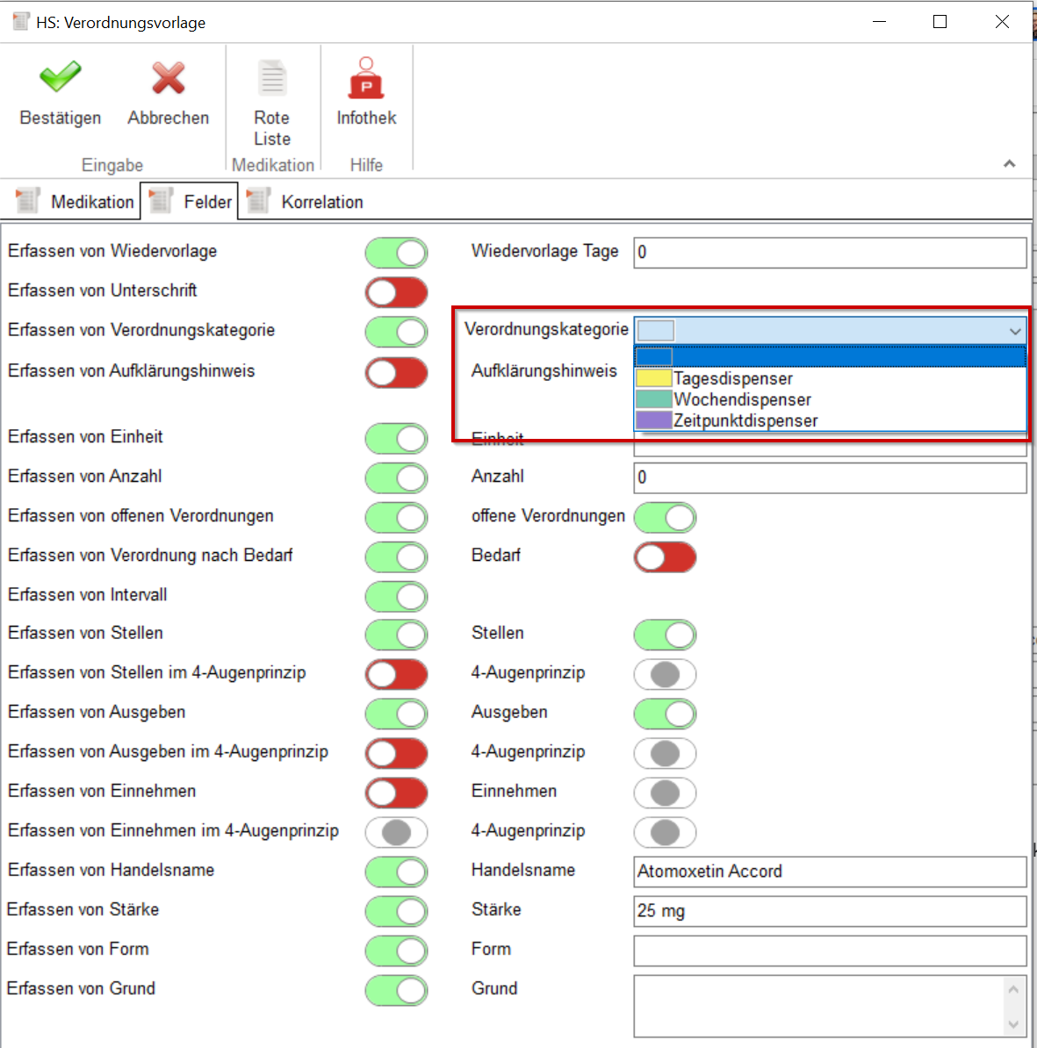The image size is (1037, 1048).
Task: Select Tagesdispenser from the dropdown list
Action: coord(732,378)
